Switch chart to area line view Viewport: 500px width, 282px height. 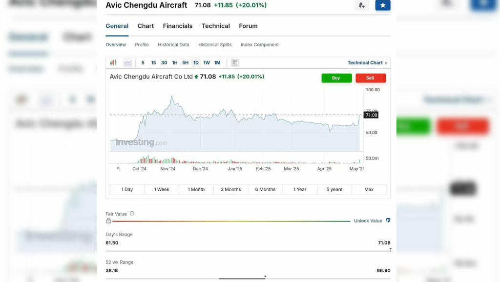(127, 63)
